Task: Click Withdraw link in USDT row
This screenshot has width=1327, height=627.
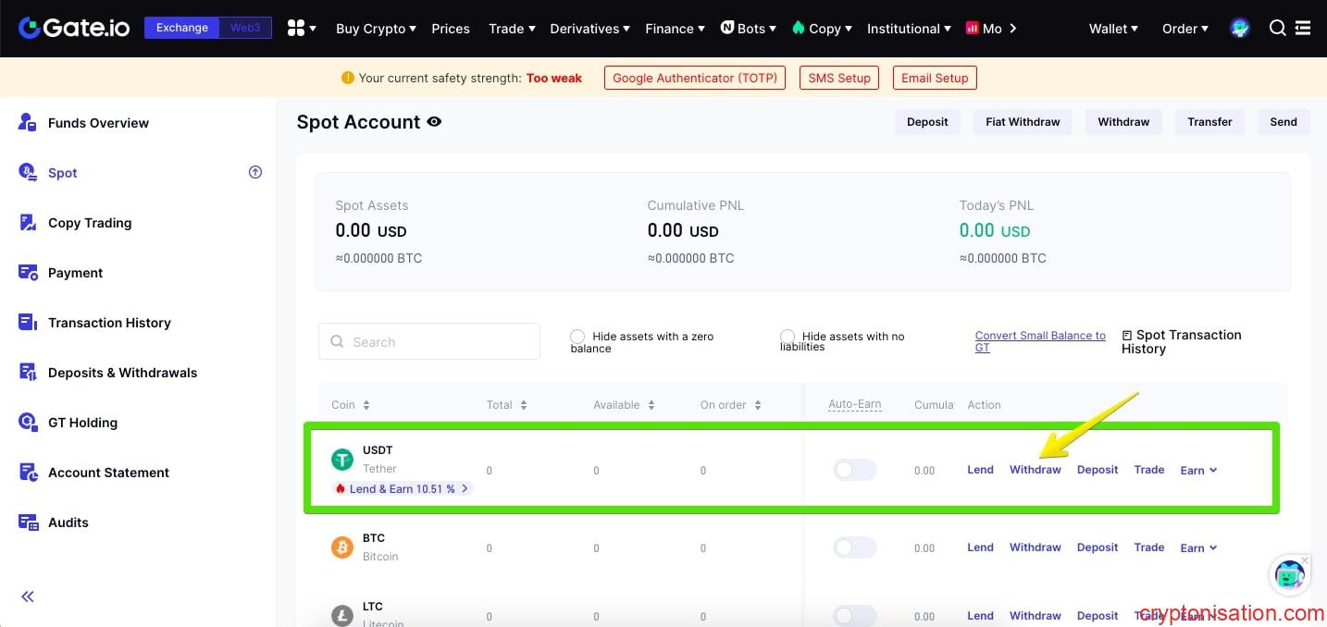Action: (x=1035, y=470)
